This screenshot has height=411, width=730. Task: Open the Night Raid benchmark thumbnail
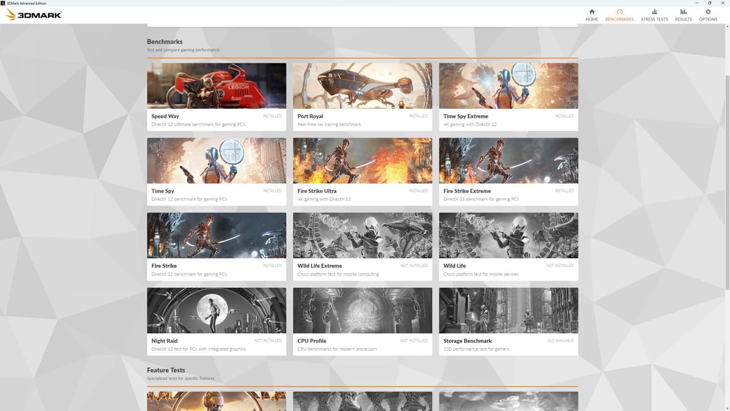tap(217, 310)
